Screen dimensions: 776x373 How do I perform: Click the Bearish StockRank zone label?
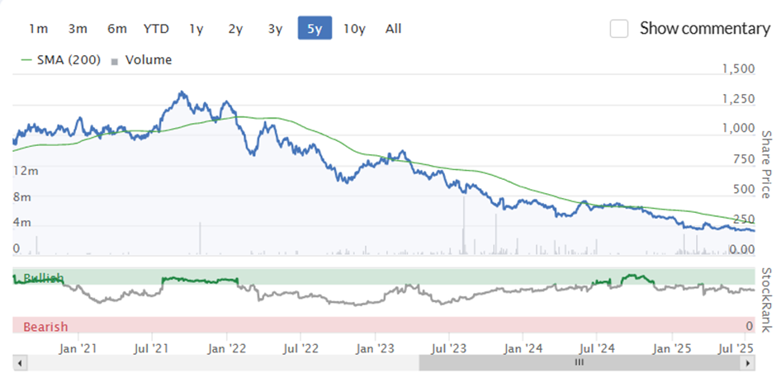click(x=45, y=327)
